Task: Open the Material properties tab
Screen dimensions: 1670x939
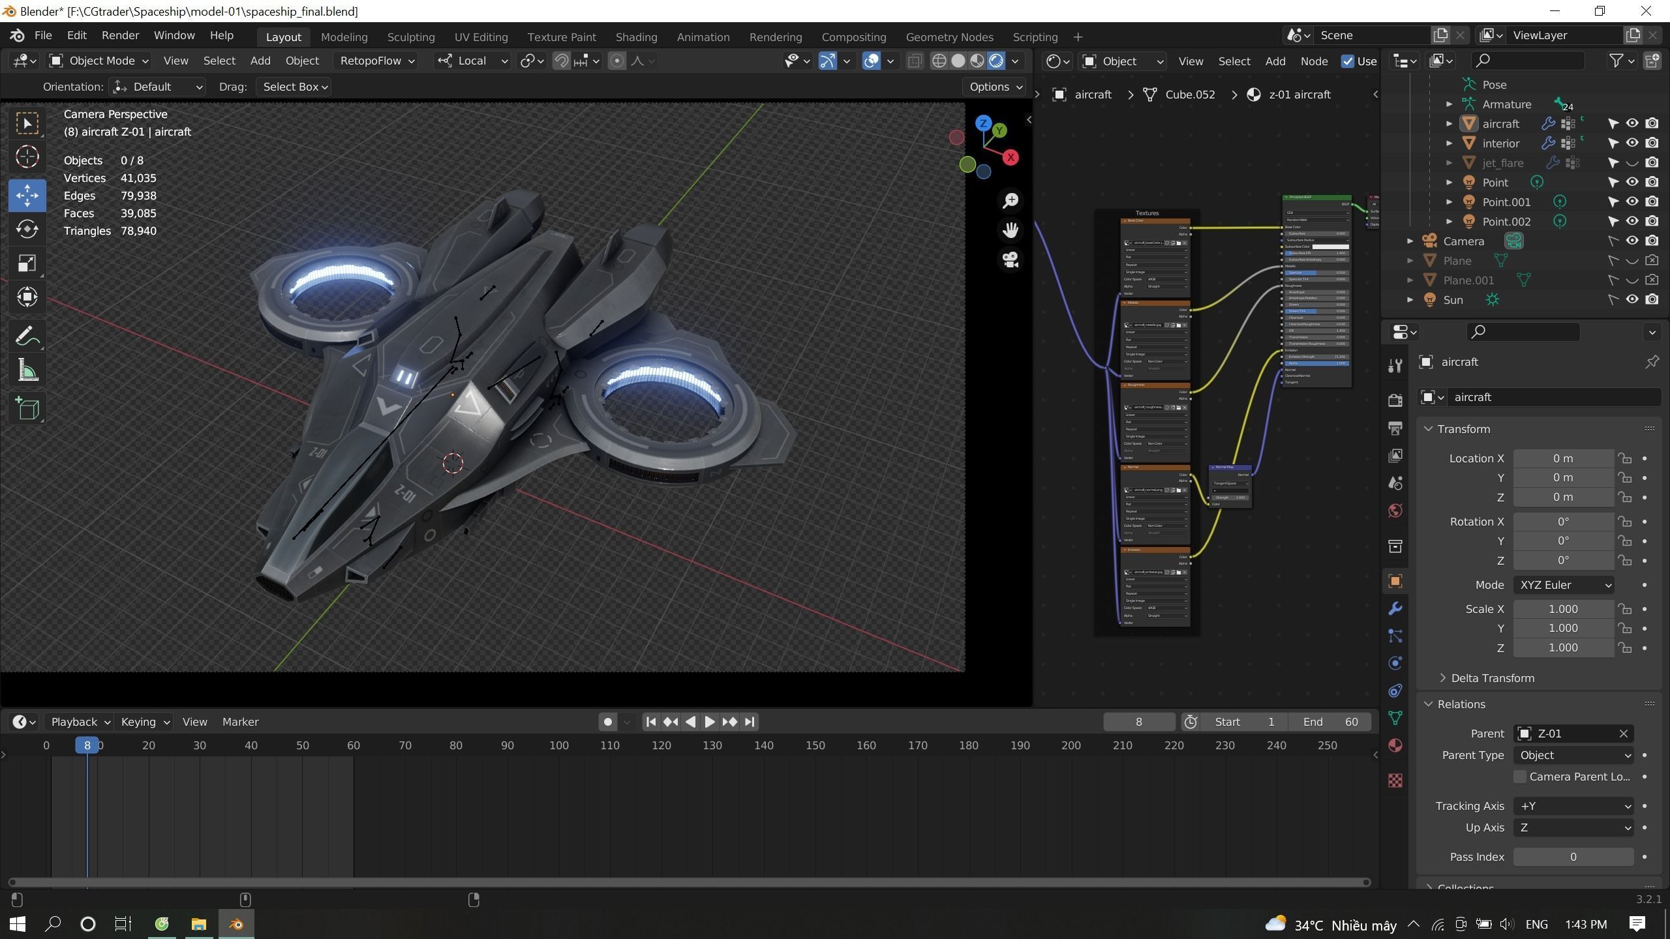Action: (x=1395, y=745)
